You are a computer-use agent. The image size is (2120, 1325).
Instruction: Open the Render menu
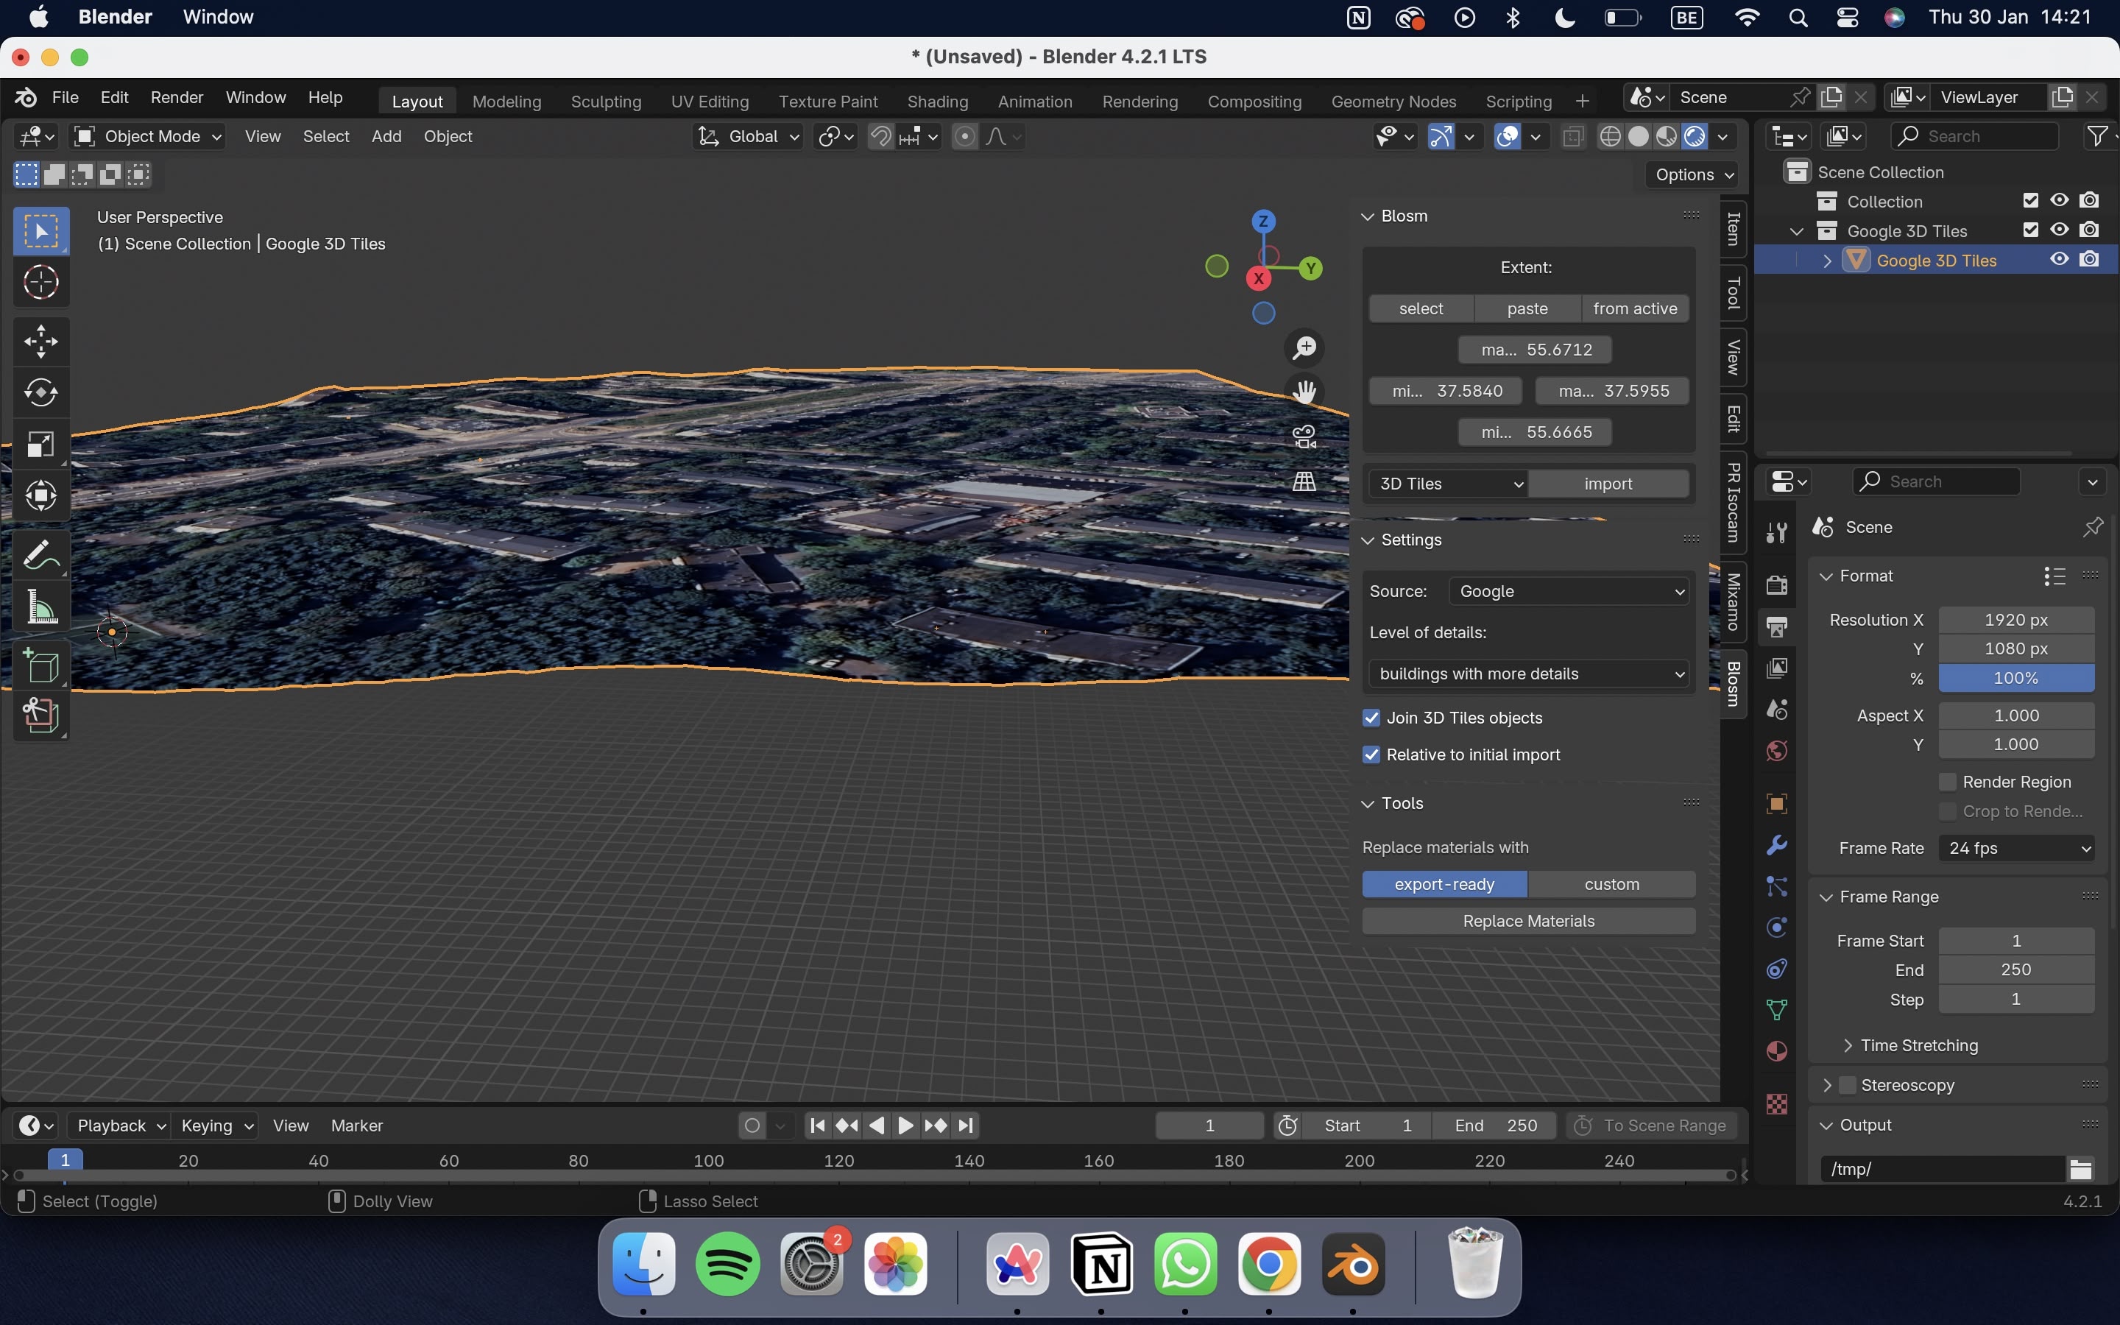[176, 97]
